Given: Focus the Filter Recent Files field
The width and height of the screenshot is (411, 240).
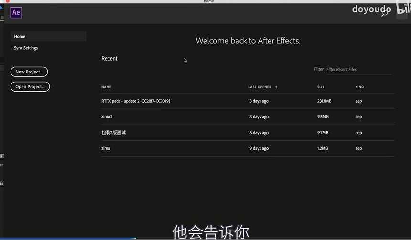Looking at the screenshot, I should pyautogui.click(x=359, y=69).
